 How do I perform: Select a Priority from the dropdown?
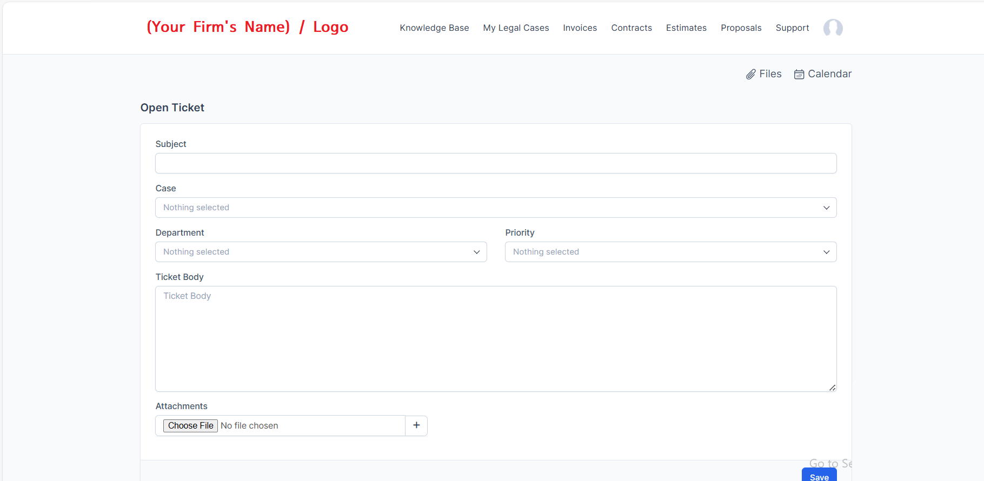[670, 252]
